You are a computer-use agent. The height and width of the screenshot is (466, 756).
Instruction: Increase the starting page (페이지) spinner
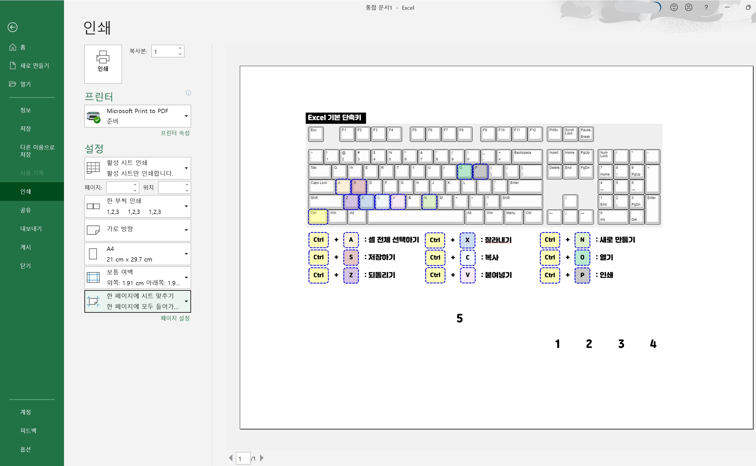click(x=135, y=185)
